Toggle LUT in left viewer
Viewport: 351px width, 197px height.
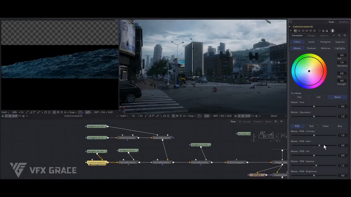[x=88, y=112]
